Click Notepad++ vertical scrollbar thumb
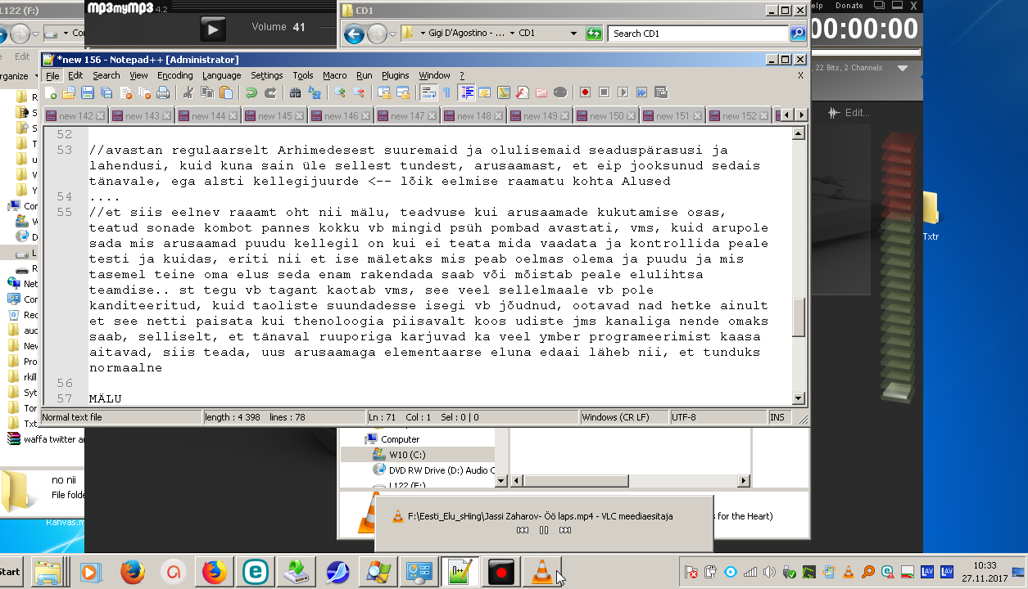 (x=799, y=317)
